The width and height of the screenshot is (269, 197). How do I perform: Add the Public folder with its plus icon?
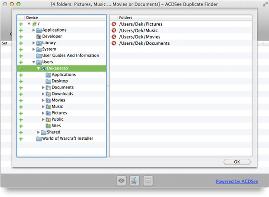[x=21, y=120]
